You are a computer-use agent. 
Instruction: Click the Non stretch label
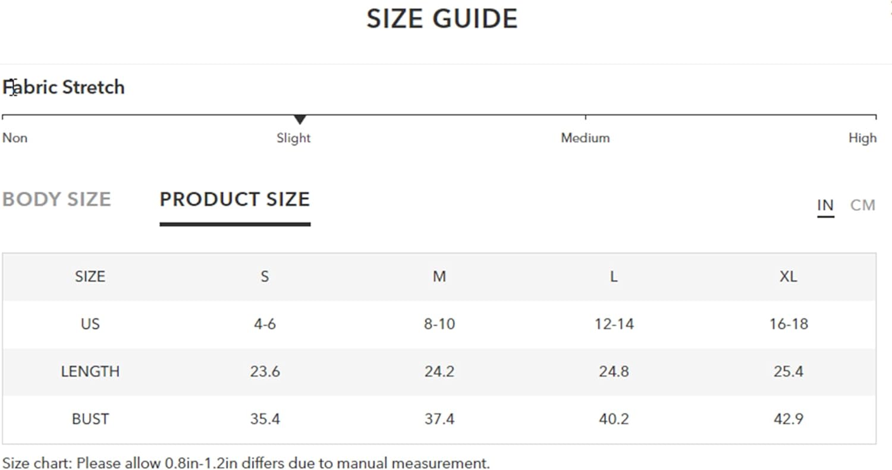[x=15, y=138]
